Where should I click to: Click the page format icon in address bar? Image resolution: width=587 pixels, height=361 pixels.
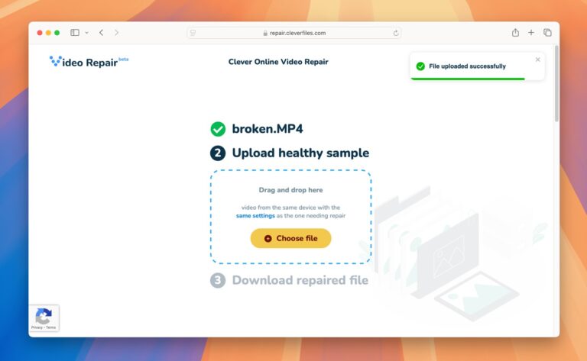pyautogui.click(x=193, y=33)
